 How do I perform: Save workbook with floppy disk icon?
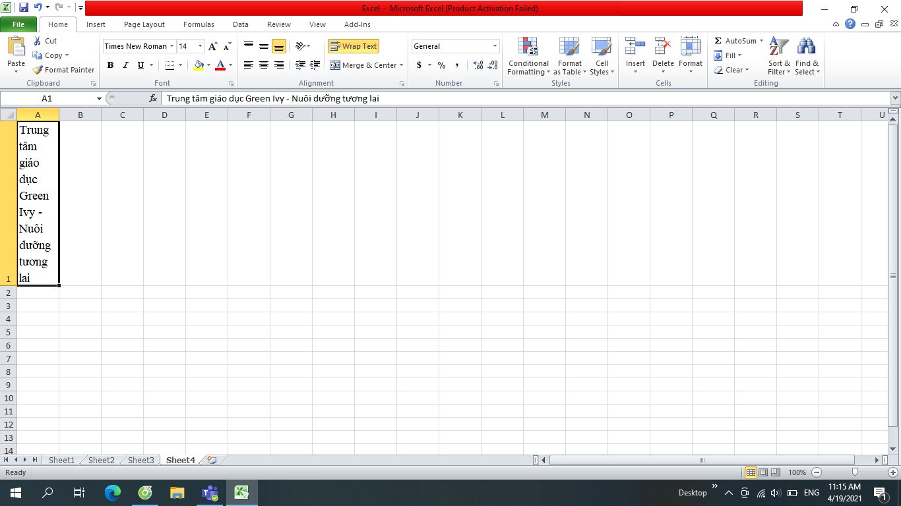24,8
